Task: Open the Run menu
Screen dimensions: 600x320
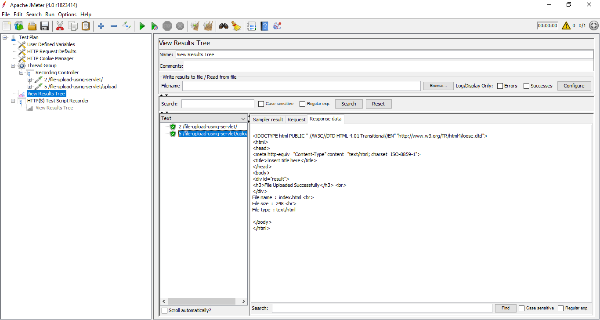Action: tap(50, 15)
